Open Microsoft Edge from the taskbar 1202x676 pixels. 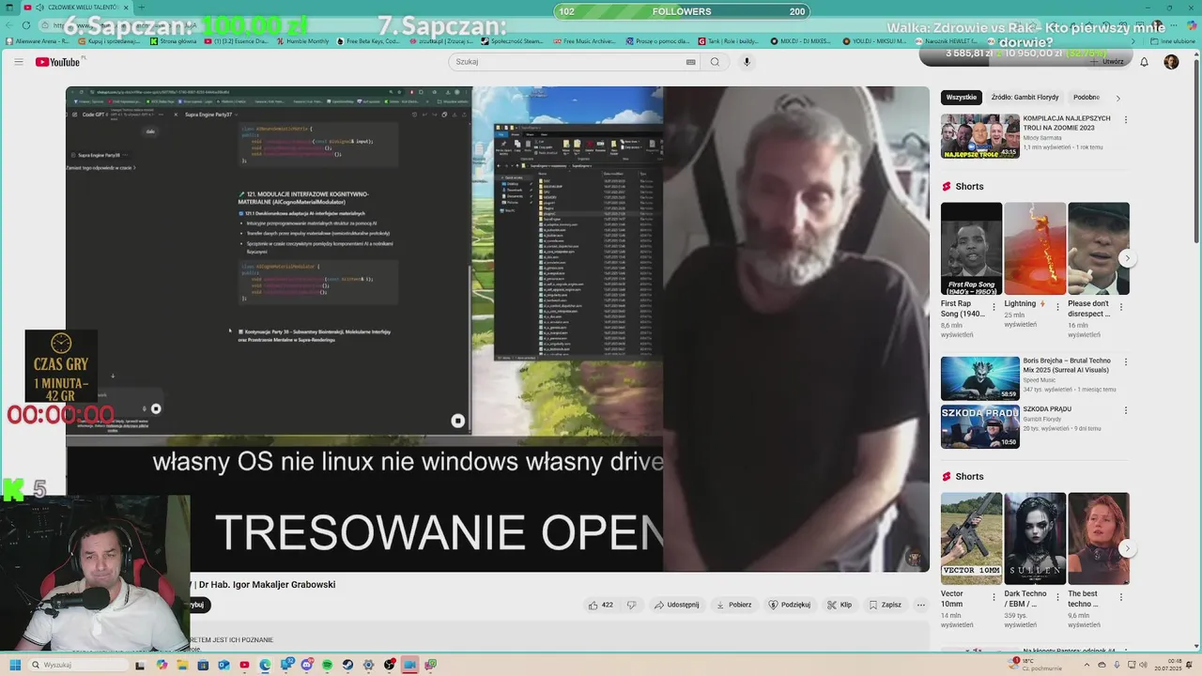coord(265,665)
